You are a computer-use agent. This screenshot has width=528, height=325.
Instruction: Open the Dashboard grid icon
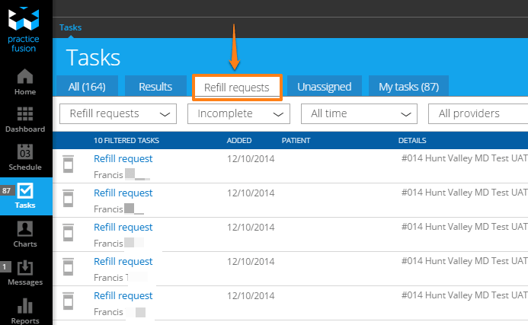point(25,114)
